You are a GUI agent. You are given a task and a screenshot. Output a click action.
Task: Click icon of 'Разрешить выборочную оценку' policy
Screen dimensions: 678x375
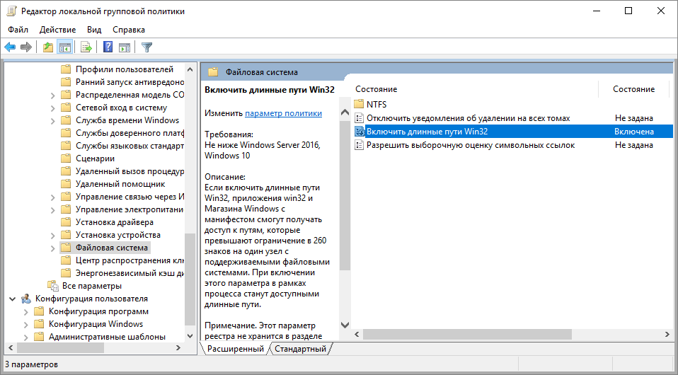click(x=359, y=145)
